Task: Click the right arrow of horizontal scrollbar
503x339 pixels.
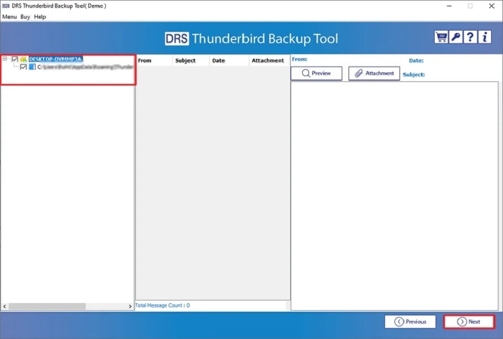Action: click(130, 307)
